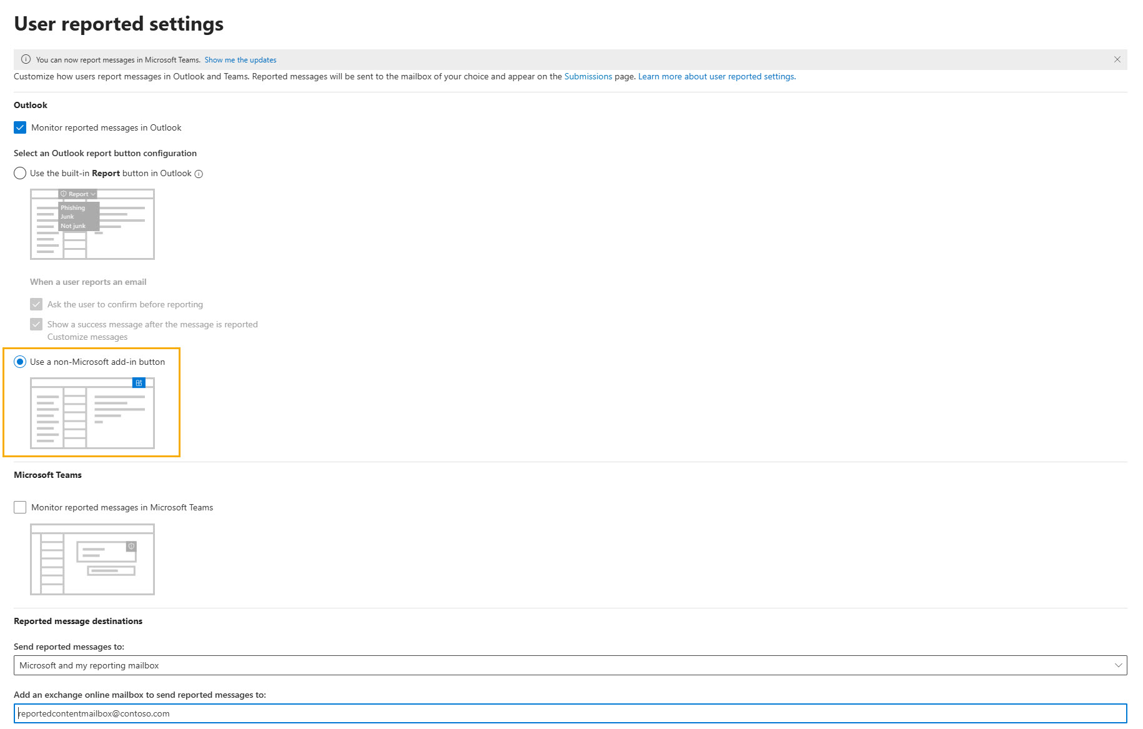Toggle Show a success message checkbox

coord(36,324)
